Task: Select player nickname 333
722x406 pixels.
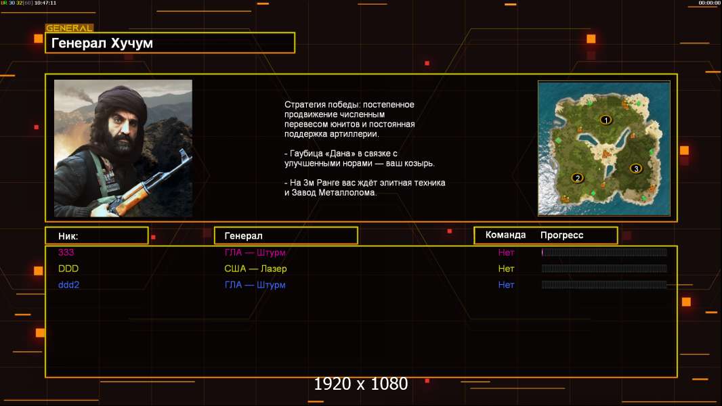Action: pos(66,252)
